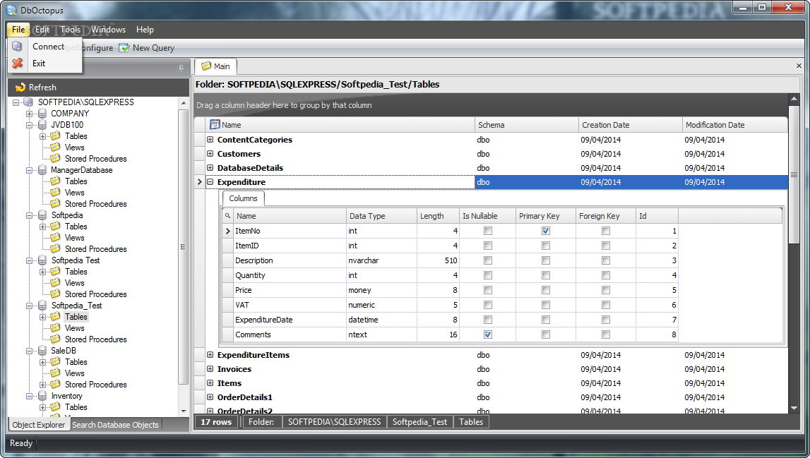Expand the Invoices table row
Screen dimensions: 810x458
pyautogui.click(x=210, y=368)
